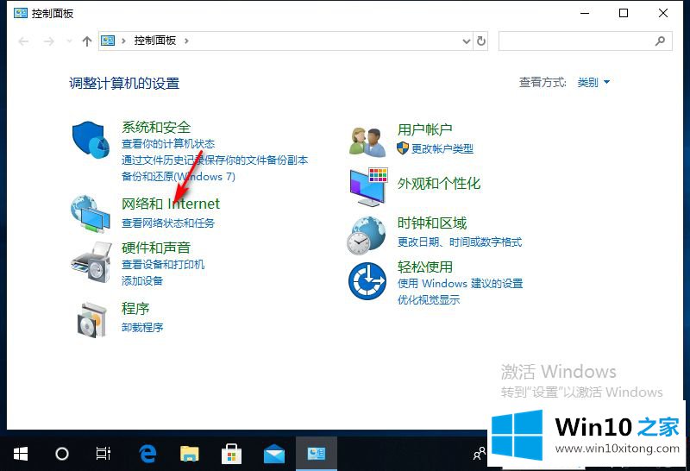The image size is (690, 471).
Task: Click the 更改帐户类型 link
Action: (442, 148)
